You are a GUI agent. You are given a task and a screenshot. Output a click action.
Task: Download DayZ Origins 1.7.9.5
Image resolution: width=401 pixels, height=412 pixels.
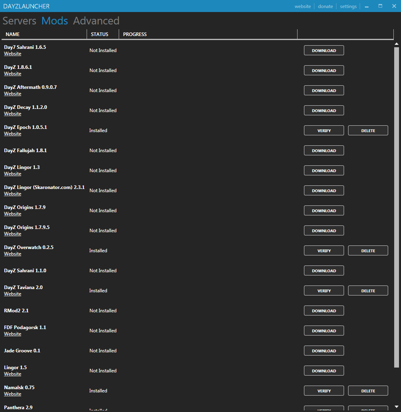[324, 231]
